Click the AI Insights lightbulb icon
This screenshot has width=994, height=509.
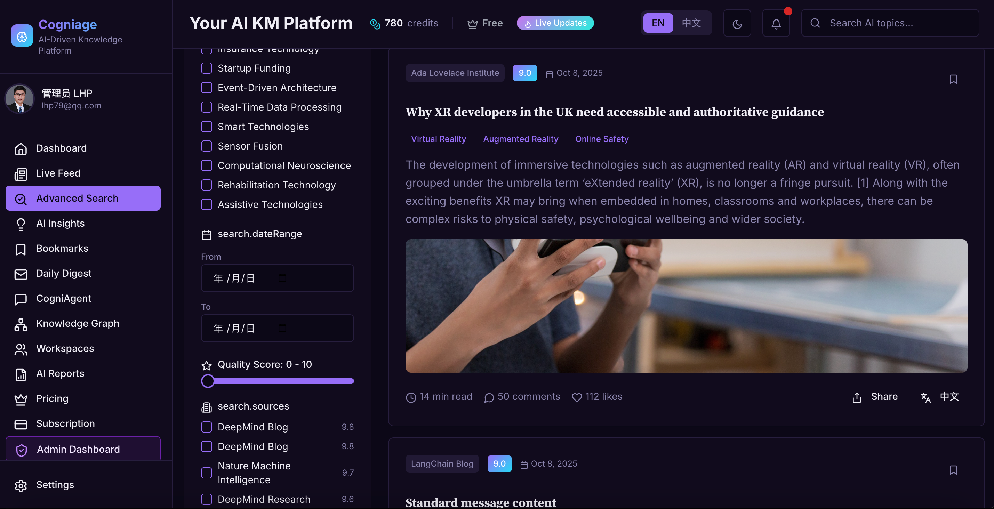tap(21, 224)
